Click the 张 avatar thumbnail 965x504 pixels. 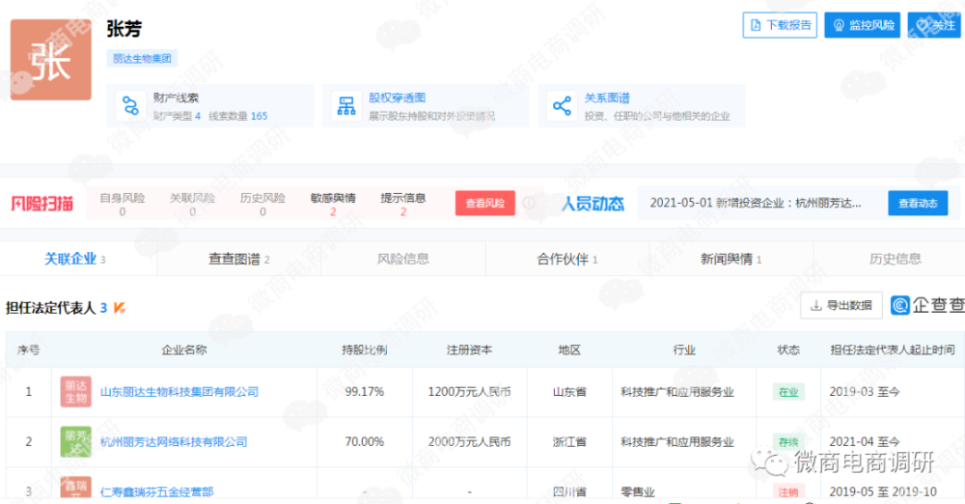pos(50,60)
